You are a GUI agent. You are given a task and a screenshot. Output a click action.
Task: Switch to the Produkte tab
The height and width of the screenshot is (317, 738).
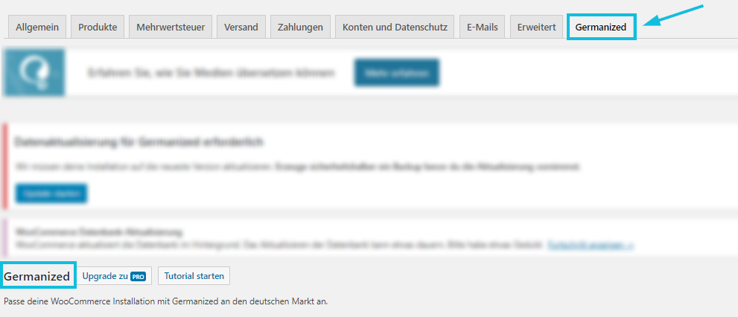tap(98, 27)
